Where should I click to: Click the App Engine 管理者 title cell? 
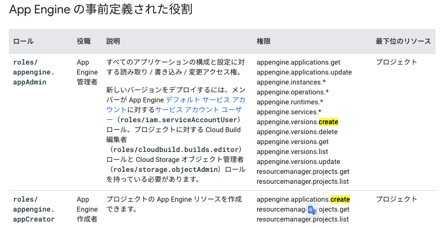87,72
